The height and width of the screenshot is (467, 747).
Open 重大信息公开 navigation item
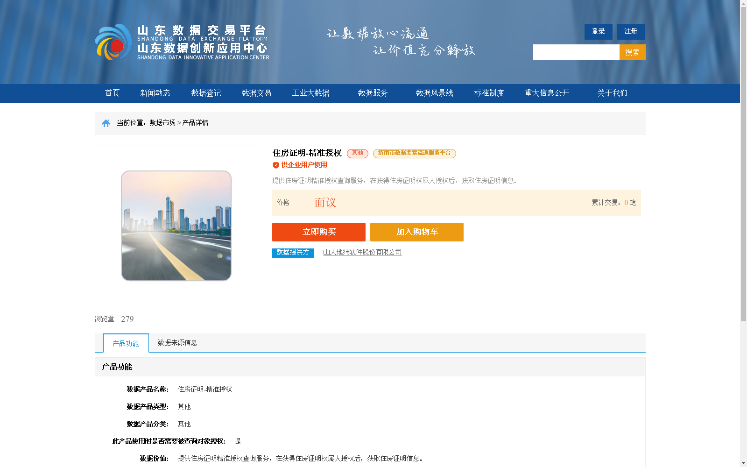point(547,93)
